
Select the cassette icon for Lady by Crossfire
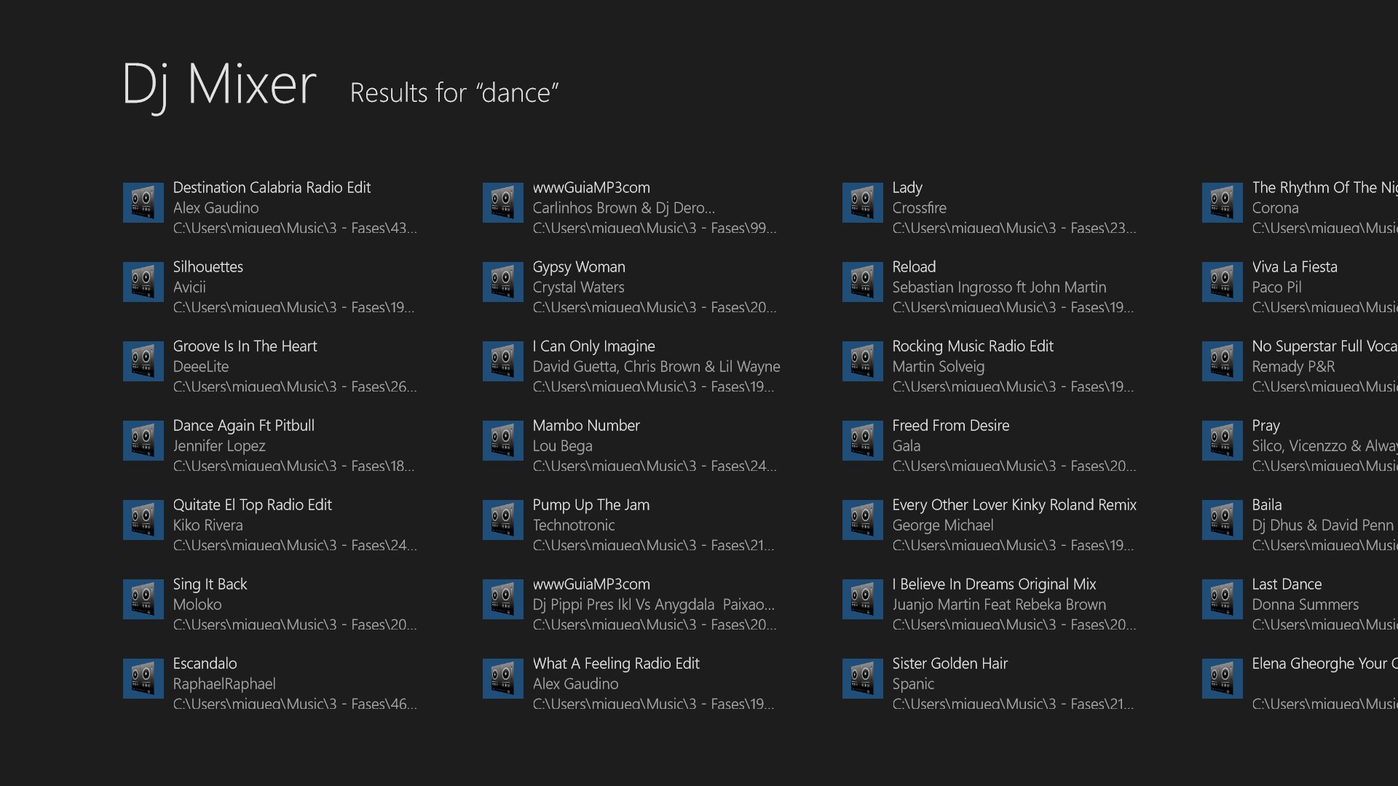coord(862,202)
